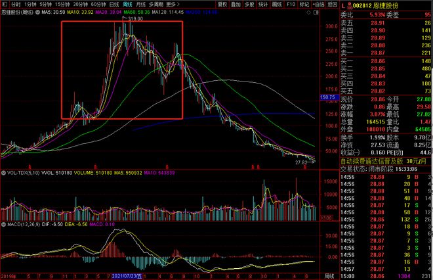Image resolution: width=433 pixels, height=280 pixels.
Task: Click the 卖一 28.87 ask row
Action: [386, 53]
